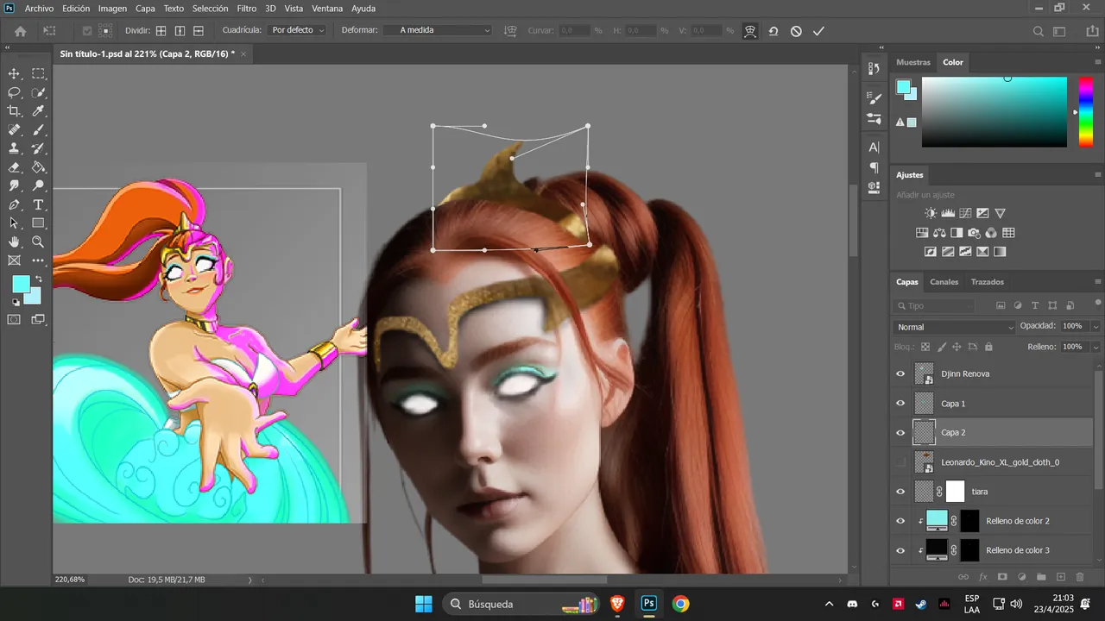Select the Lasso tool
The width and height of the screenshot is (1105, 621).
(x=15, y=92)
